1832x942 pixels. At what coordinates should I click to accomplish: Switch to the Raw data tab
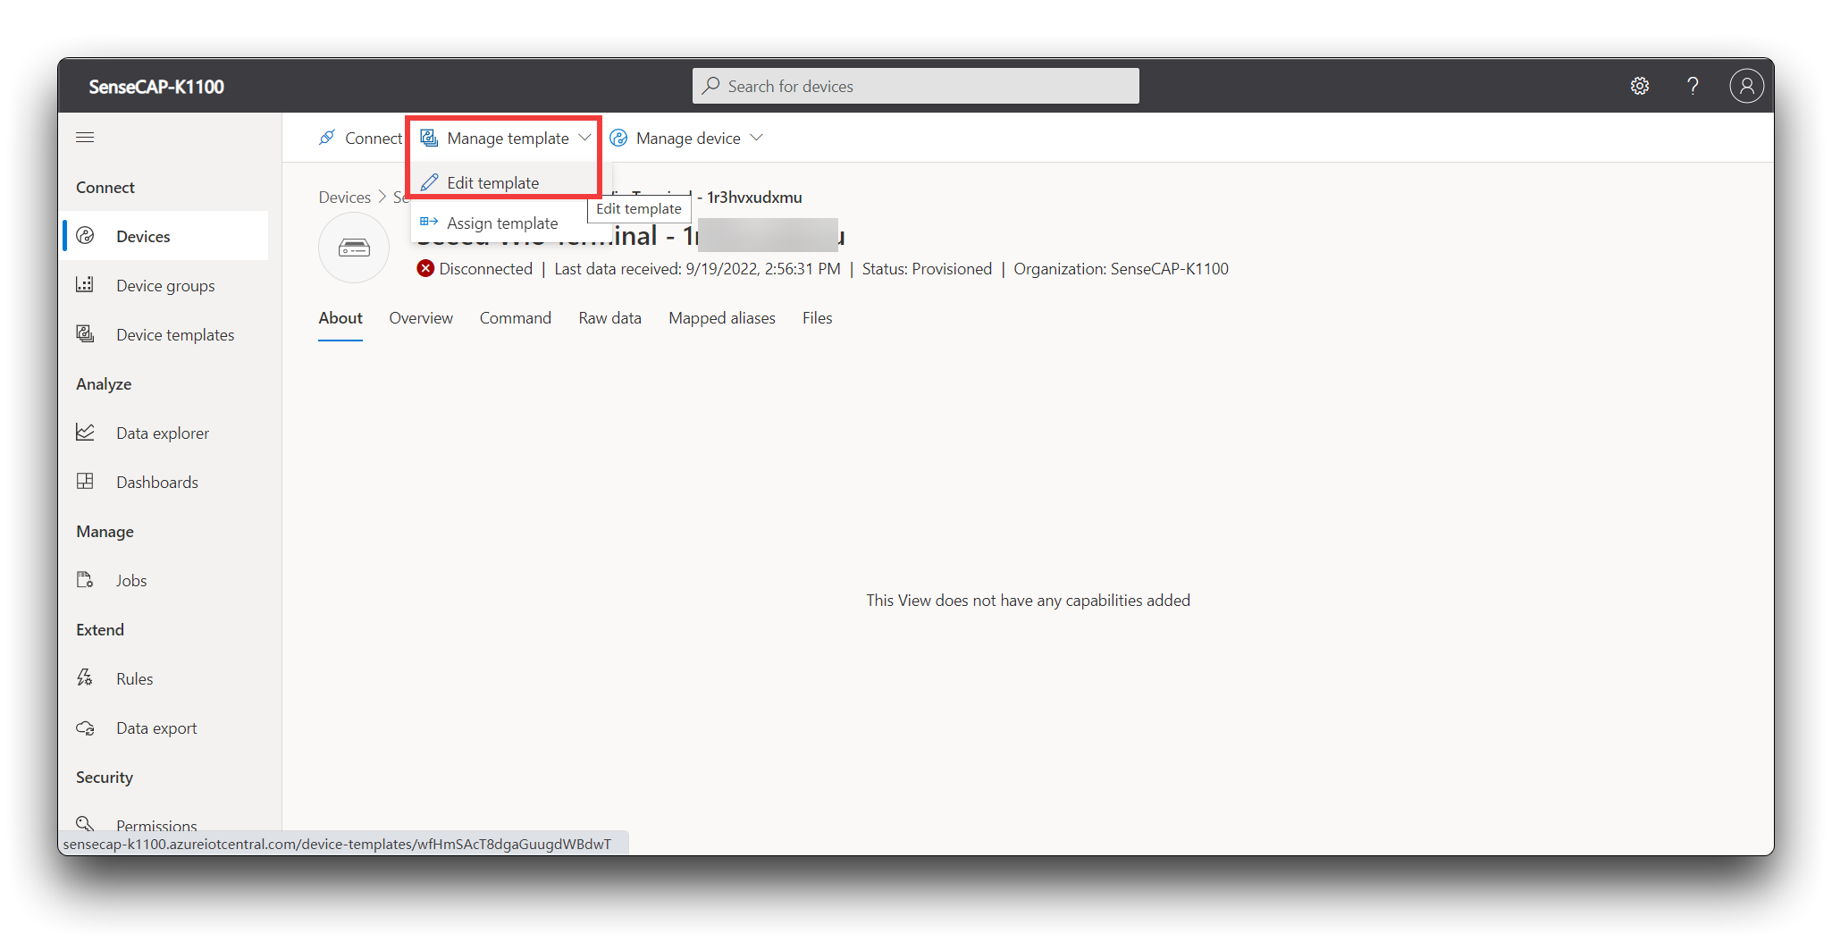[610, 318]
